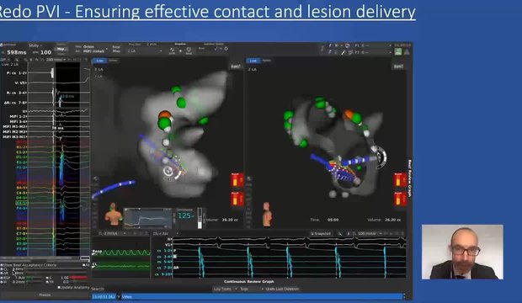The width and height of the screenshot is (522, 303).
Task: Click the Map button in top toolbar
Action: pyautogui.click(x=61, y=50)
